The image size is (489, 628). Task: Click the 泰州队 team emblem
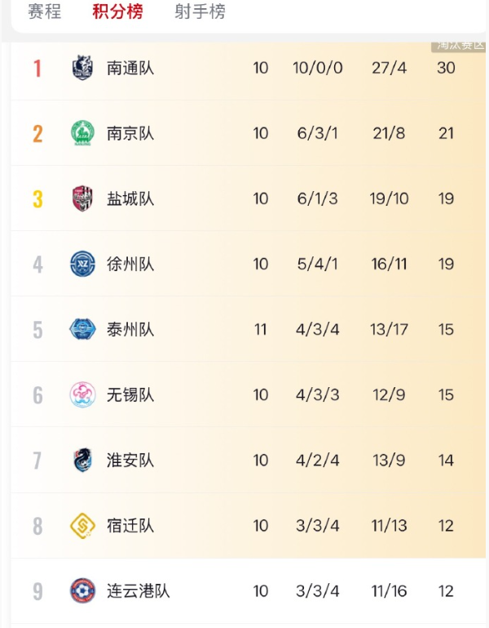tap(82, 329)
